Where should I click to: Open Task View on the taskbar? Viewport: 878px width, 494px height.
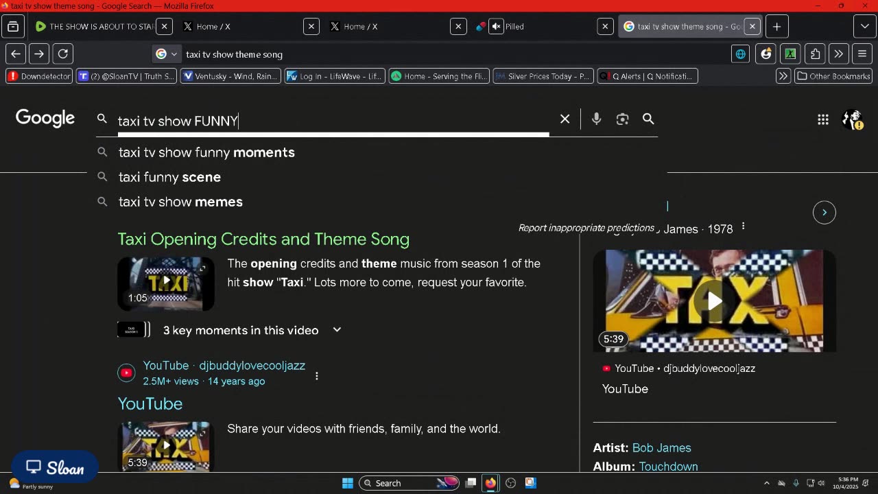[x=471, y=483]
